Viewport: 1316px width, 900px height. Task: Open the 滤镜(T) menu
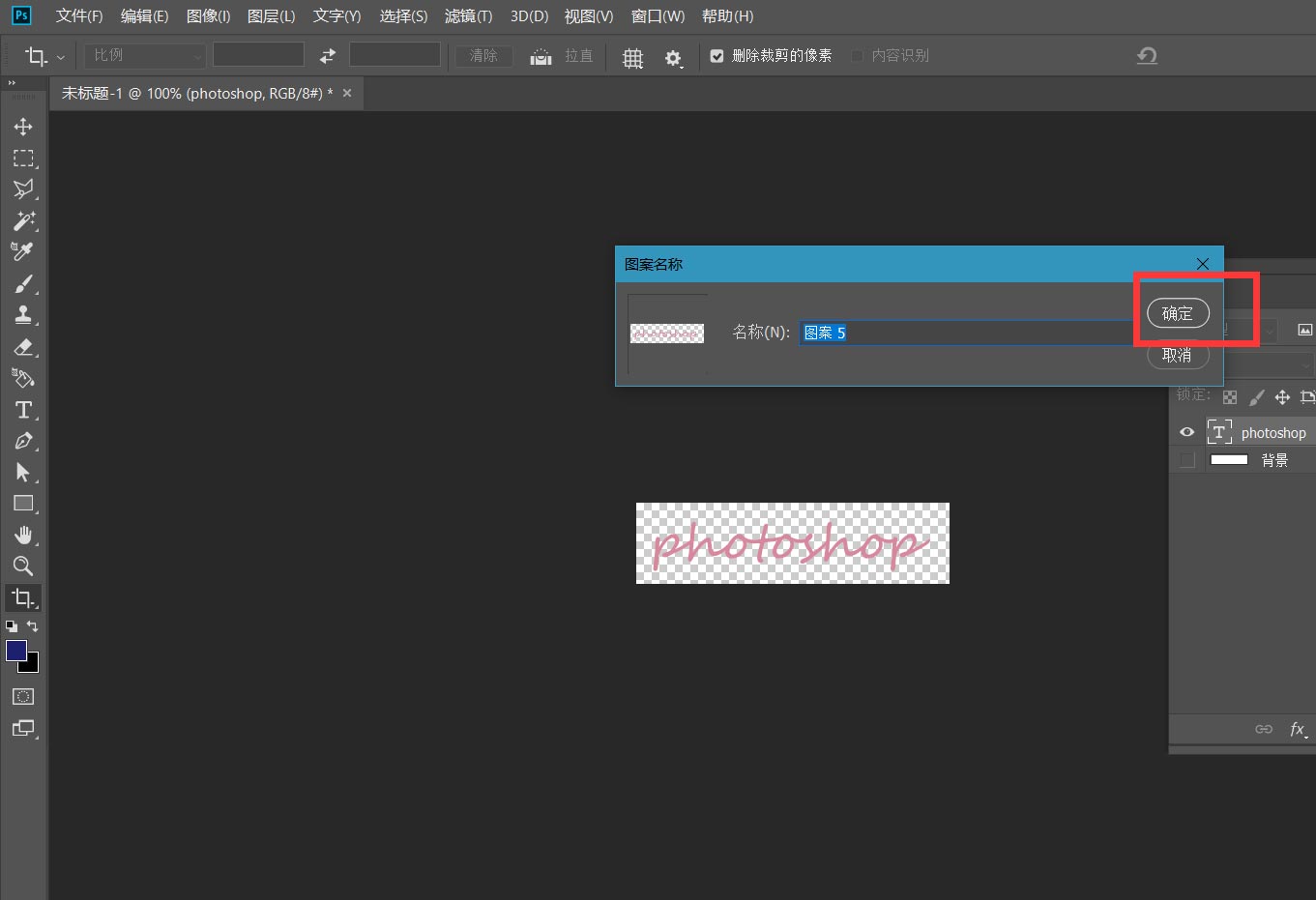coord(468,16)
